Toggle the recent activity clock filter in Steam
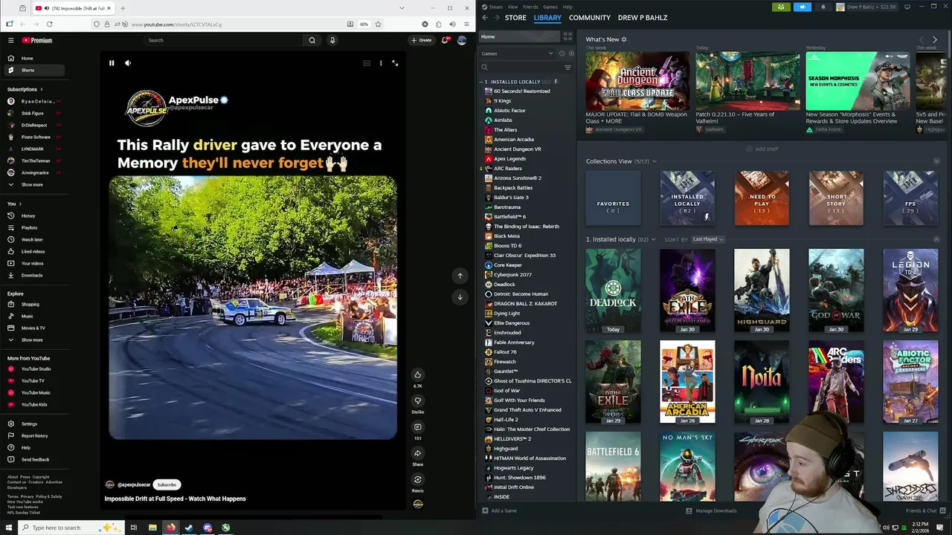The image size is (952, 535). tap(562, 53)
